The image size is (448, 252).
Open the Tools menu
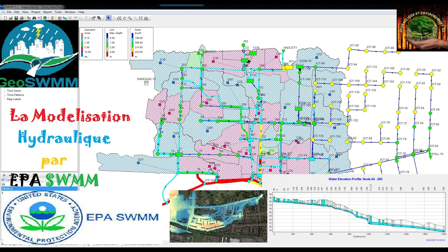coord(58,12)
